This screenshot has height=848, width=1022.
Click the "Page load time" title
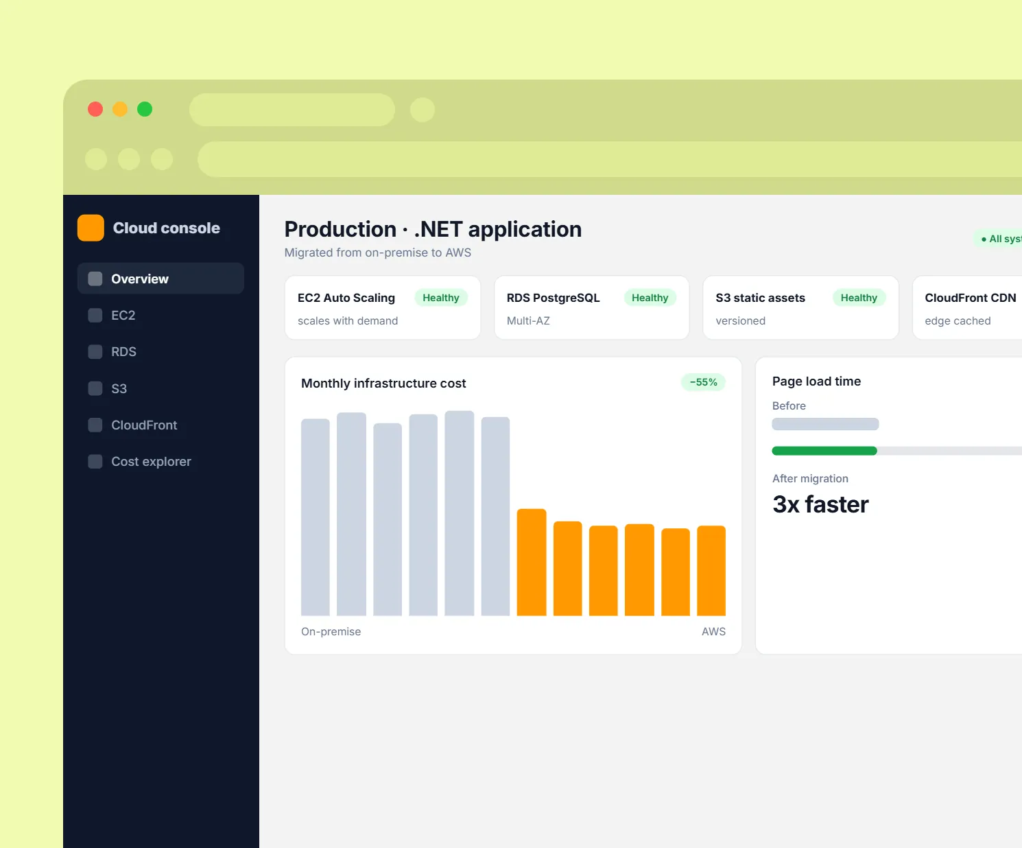tap(816, 381)
